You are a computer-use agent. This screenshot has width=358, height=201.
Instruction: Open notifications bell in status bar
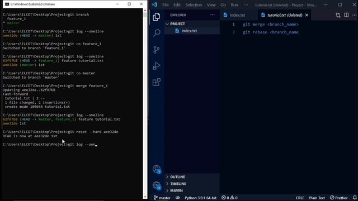click(x=355, y=198)
